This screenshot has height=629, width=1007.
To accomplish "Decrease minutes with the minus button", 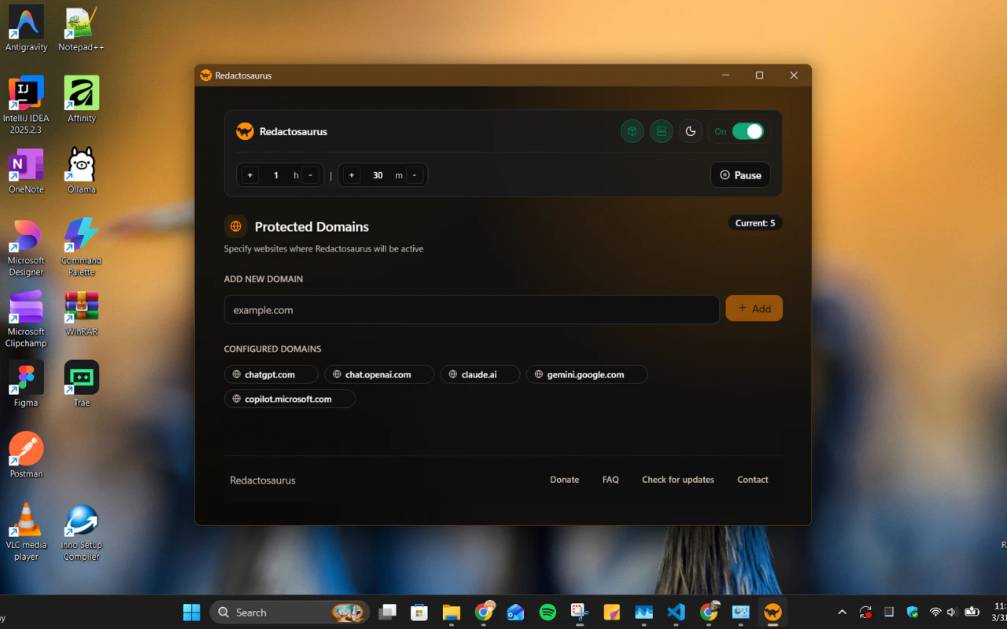I will [415, 175].
